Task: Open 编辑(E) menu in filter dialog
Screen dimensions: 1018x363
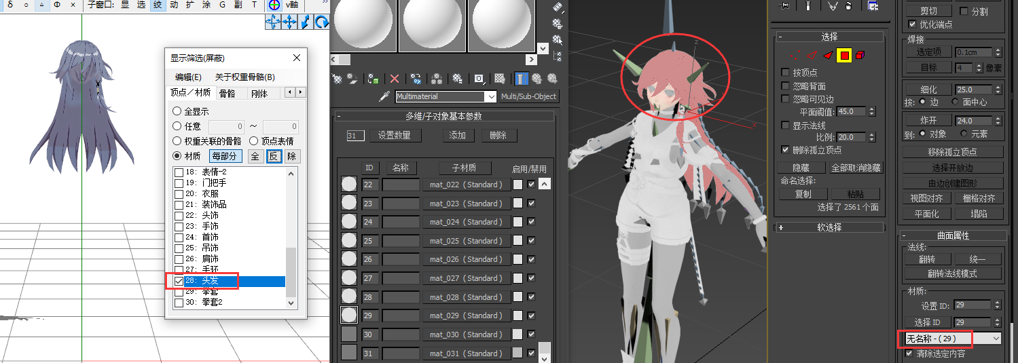Action: [x=188, y=77]
